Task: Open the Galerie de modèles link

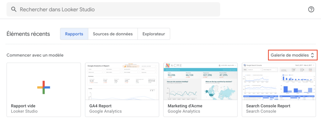Action: 290,55
